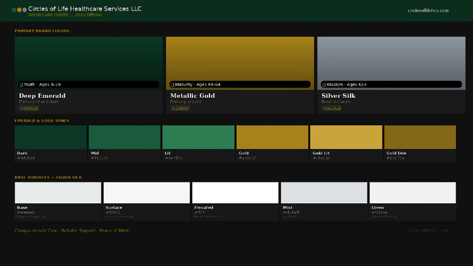Pick the Mid emerald tone swatch

(x=124, y=137)
